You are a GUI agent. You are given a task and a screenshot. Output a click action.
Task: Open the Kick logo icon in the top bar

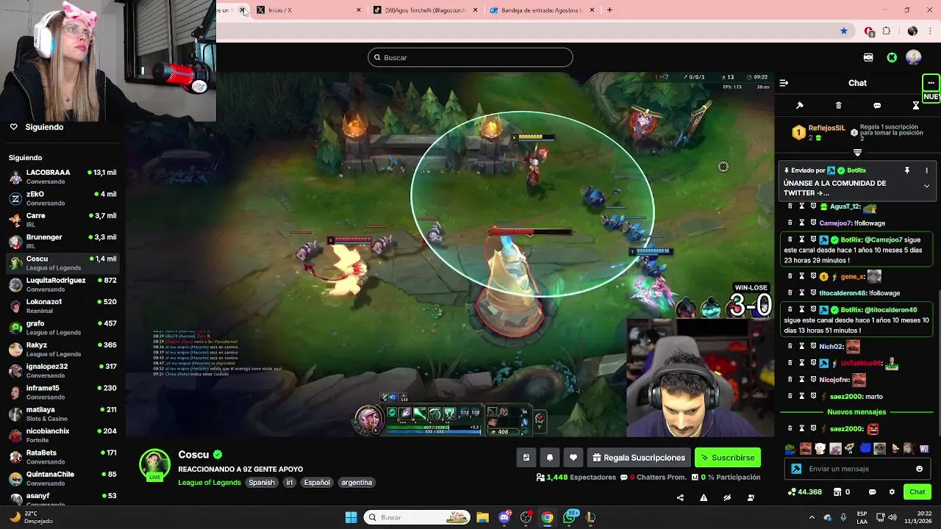[x=892, y=57]
